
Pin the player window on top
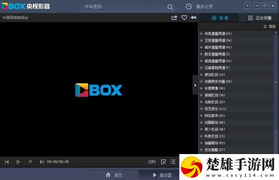point(193,18)
